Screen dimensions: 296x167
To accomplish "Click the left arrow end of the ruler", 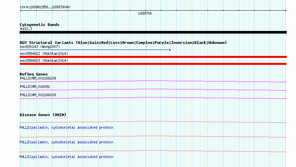I will point(21,11).
